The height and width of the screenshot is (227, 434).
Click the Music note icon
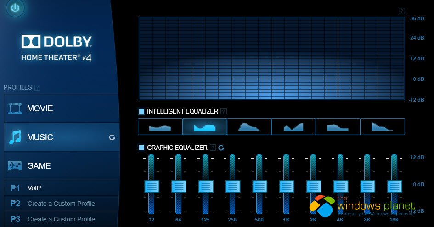15,137
